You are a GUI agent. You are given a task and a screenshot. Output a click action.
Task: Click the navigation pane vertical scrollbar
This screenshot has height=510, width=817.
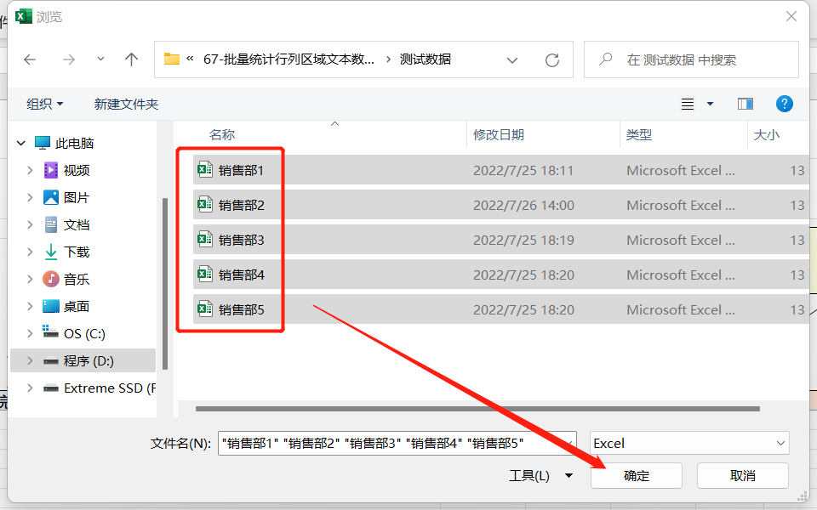point(165,284)
